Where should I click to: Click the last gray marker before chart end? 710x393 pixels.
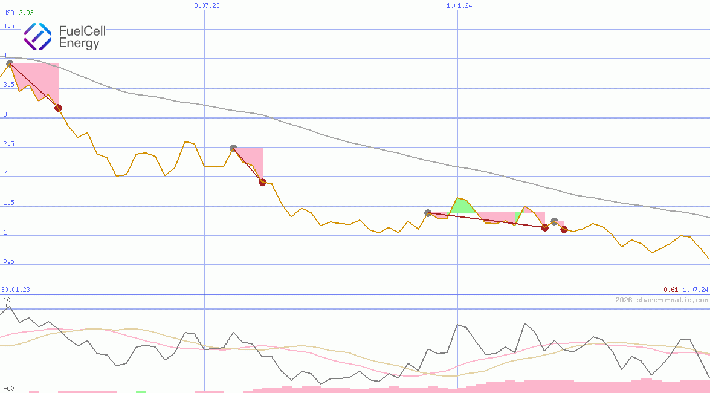pos(554,221)
